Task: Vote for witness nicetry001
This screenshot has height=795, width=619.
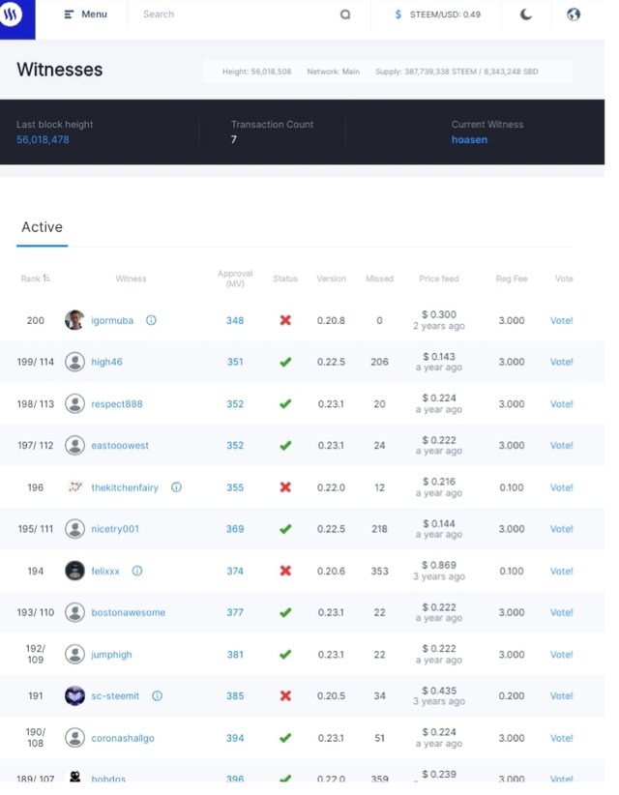Action: coord(561,529)
